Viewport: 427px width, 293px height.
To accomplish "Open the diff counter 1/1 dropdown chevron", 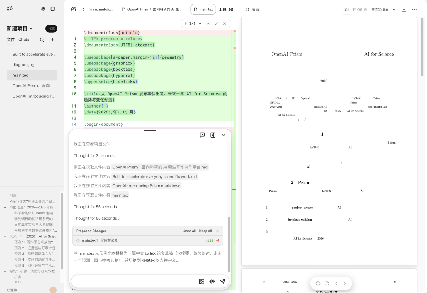I will tap(200, 24).
